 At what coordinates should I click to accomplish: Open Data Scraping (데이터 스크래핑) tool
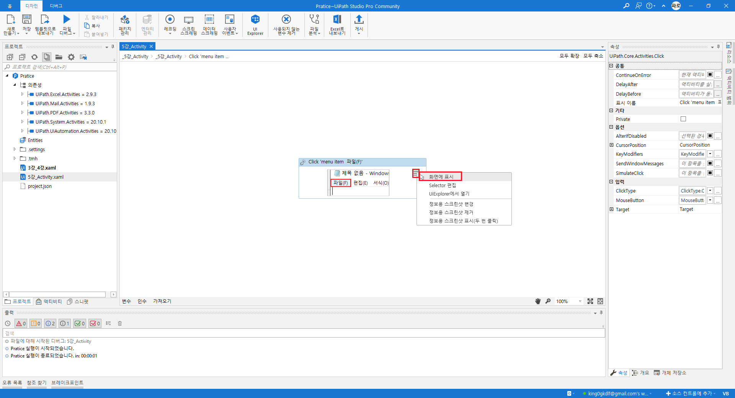click(209, 25)
